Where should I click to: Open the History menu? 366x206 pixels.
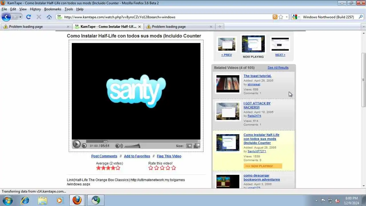35,9
